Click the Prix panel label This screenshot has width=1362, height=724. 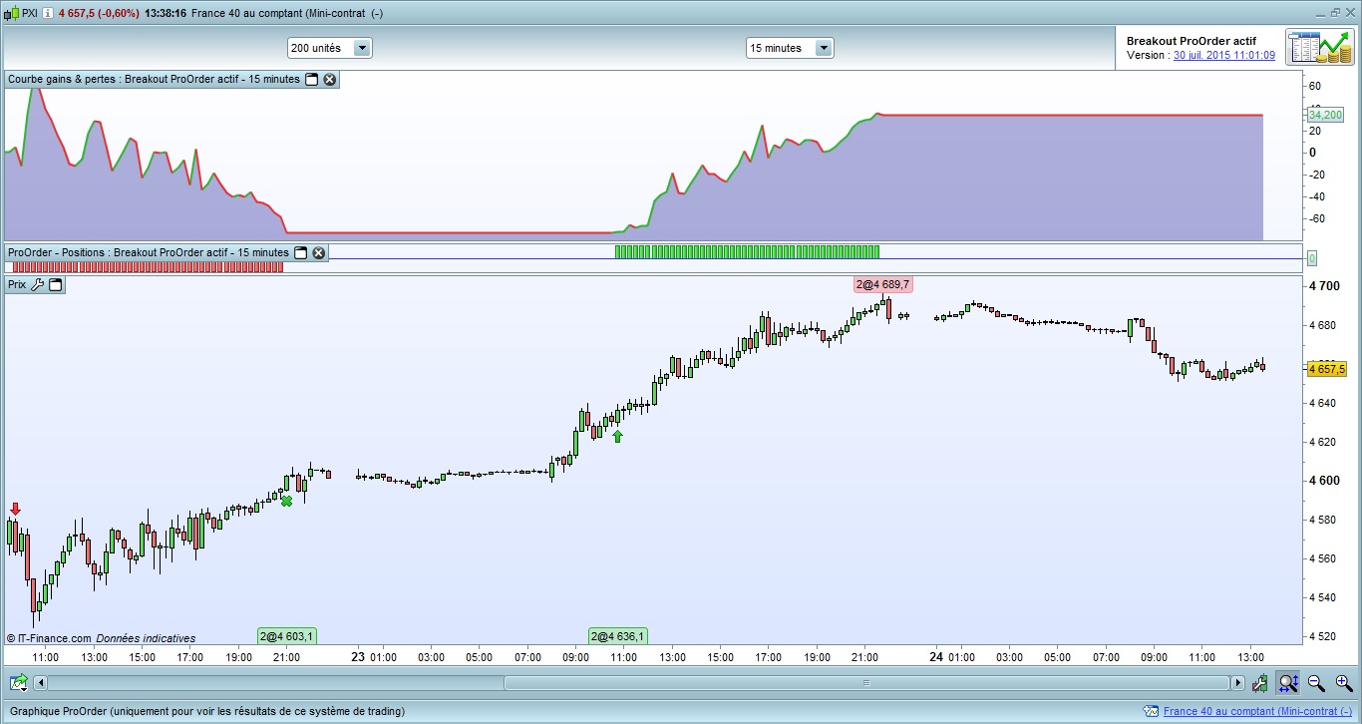(x=17, y=284)
